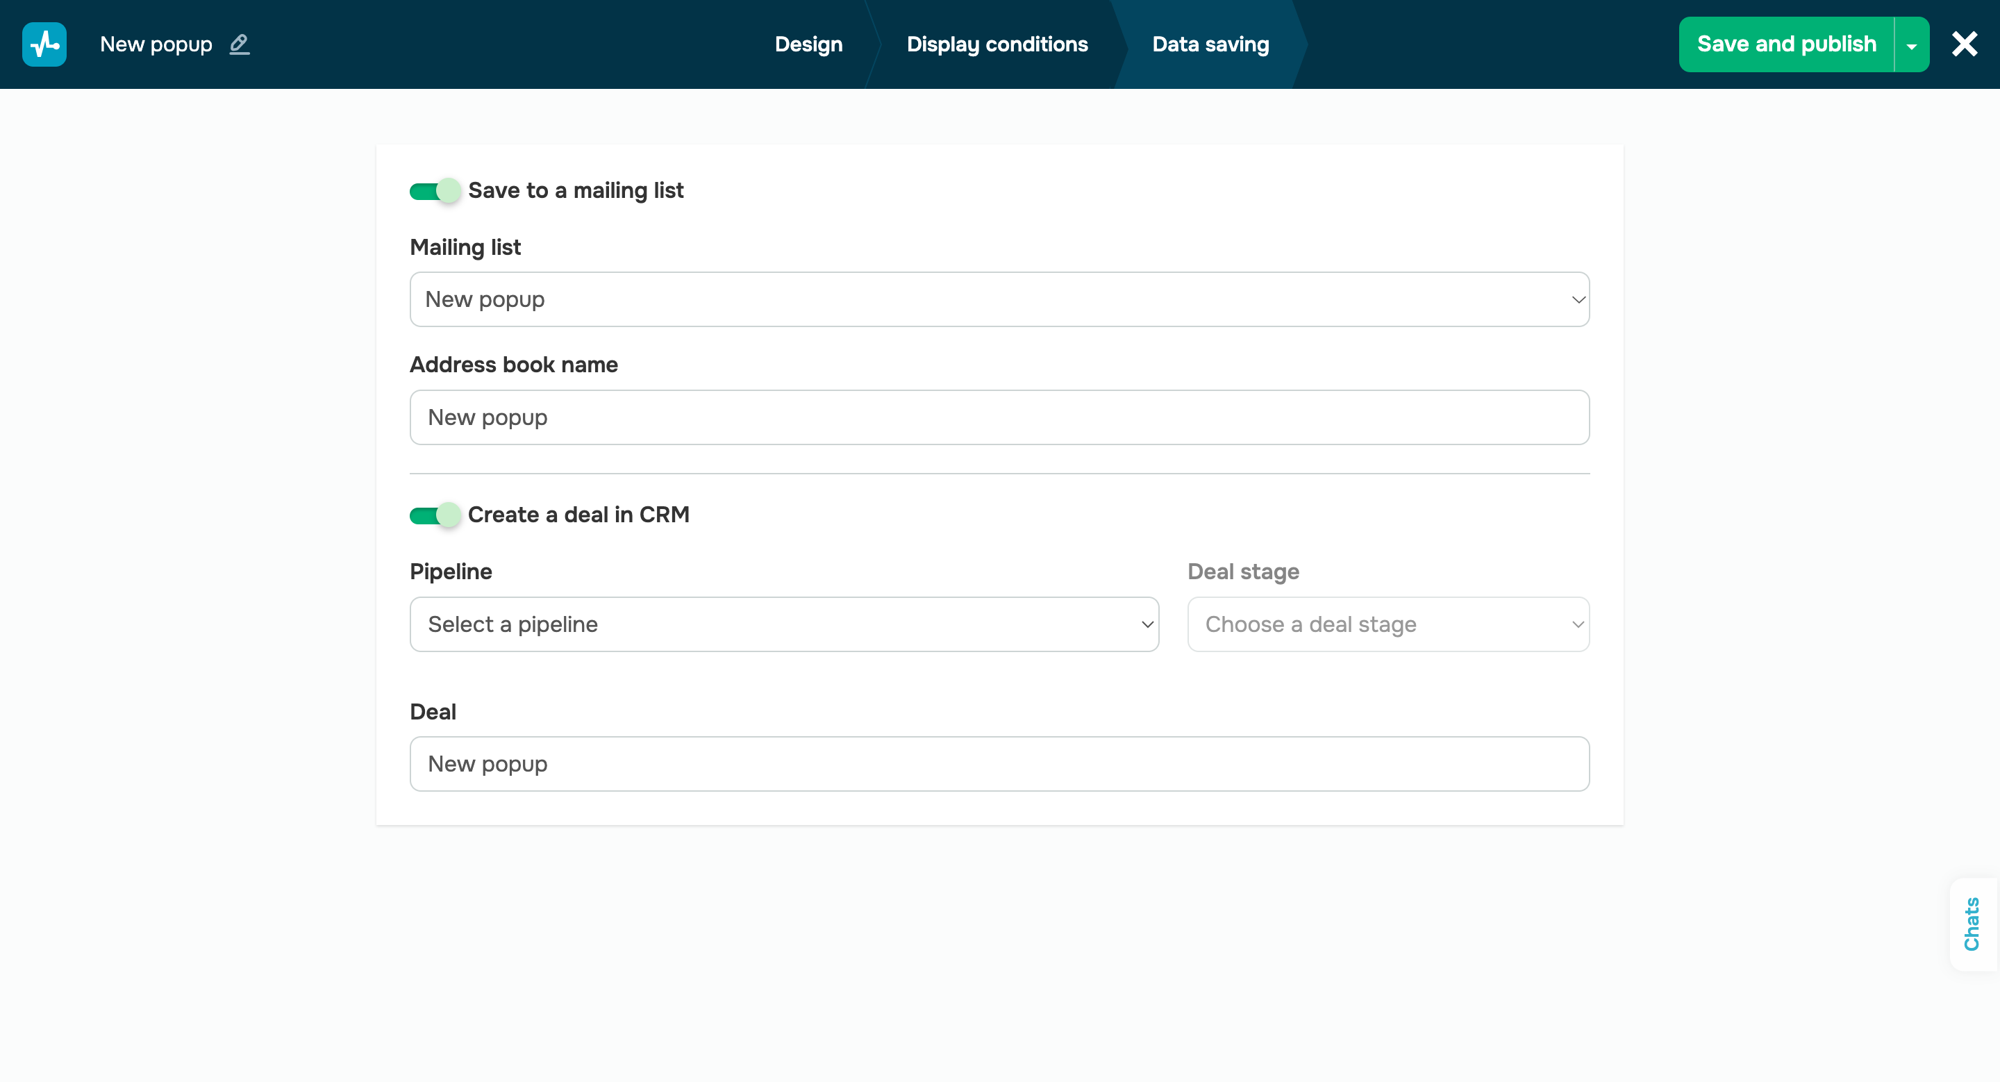Close the popup editor with X icon

tap(1965, 44)
